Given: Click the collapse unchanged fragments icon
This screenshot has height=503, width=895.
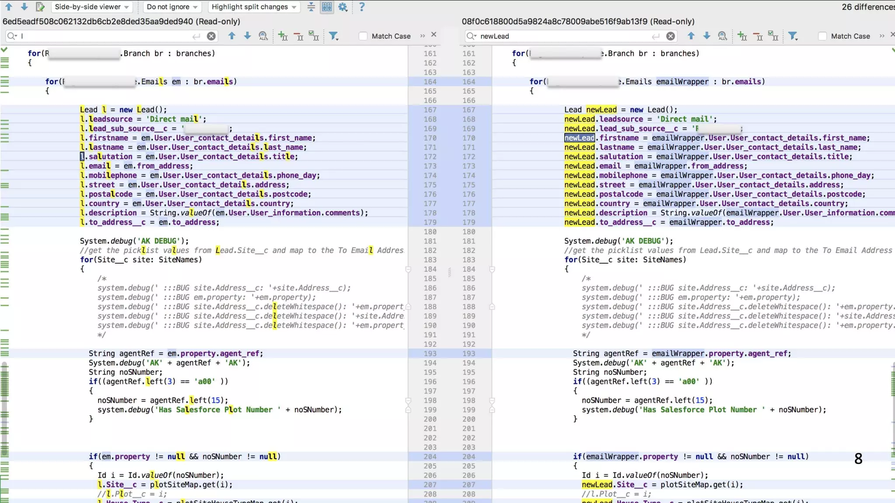Looking at the screenshot, I should tap(311, 7).
